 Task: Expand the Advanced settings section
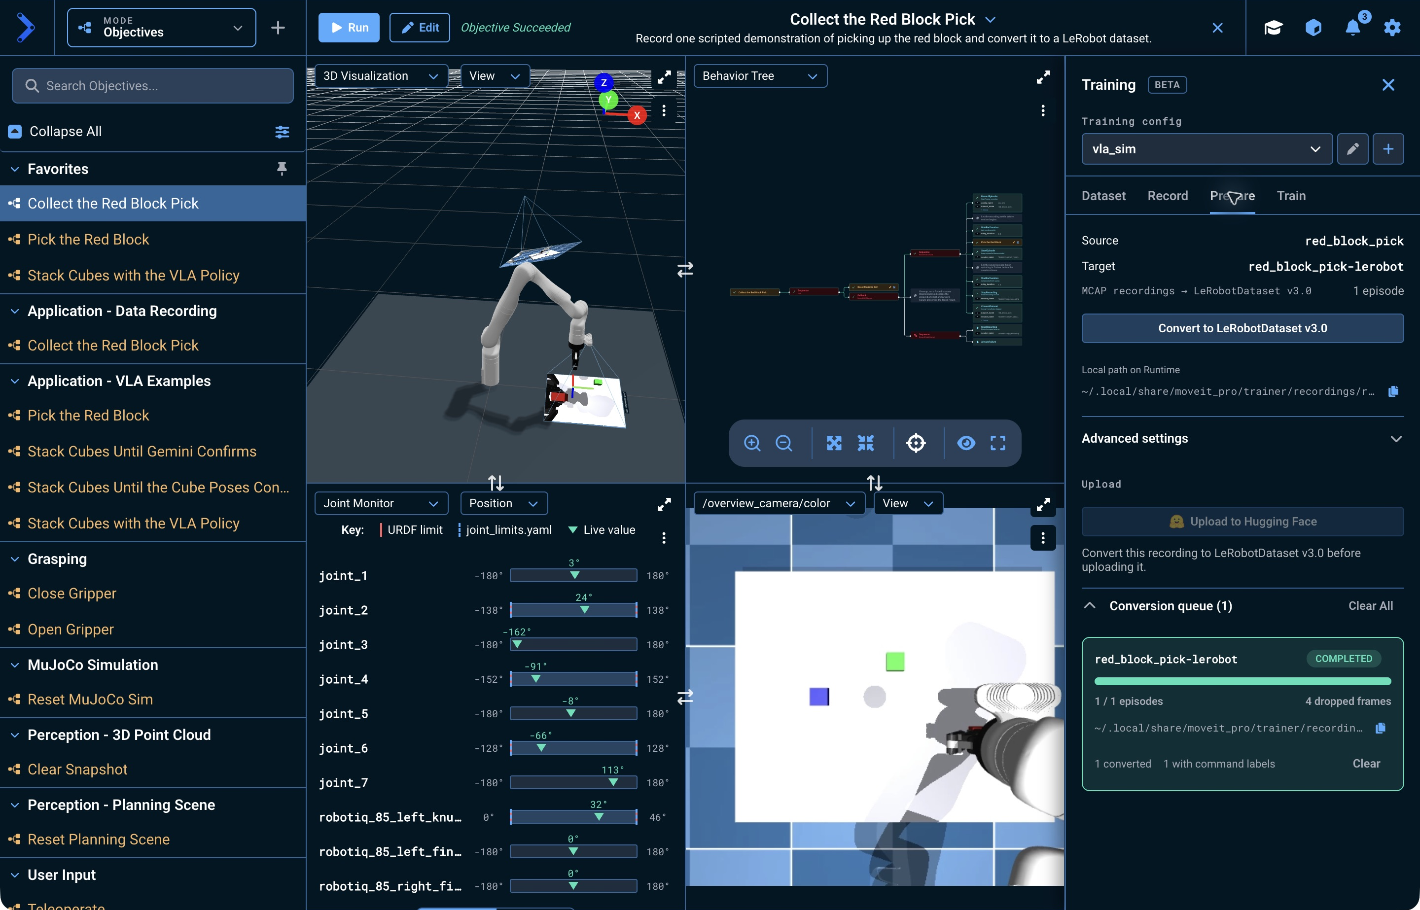tap(1242, 438)
